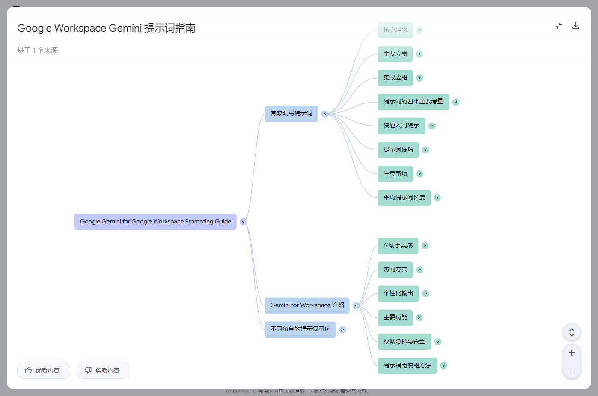
Task: Collapse the Gemini for Workspace 介绍 branch arrow
Action: [356, 305]
